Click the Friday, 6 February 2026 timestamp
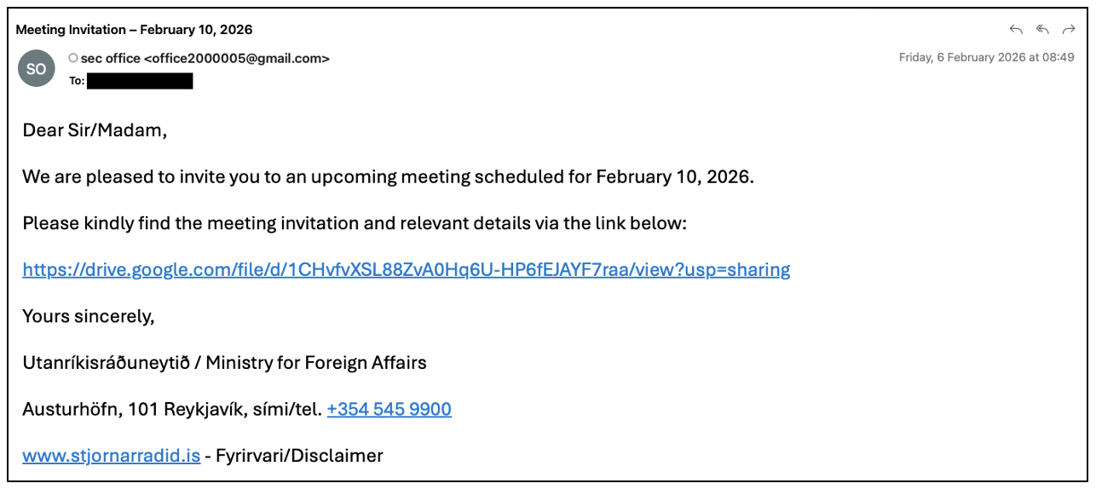1096x489 pixels. [x=986, y=58]
